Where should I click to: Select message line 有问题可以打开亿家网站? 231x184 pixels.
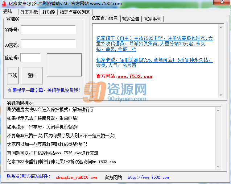(x=53, y=153)
